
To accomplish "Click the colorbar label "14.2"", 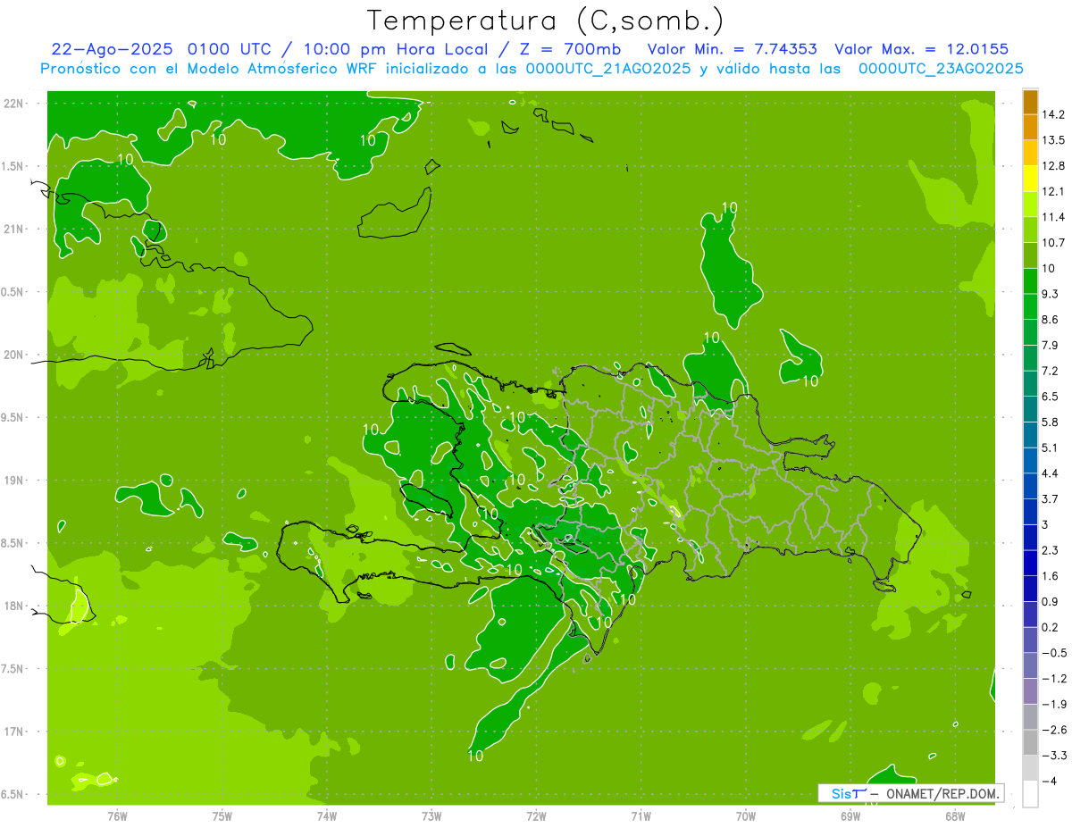I will [1053, 114].
